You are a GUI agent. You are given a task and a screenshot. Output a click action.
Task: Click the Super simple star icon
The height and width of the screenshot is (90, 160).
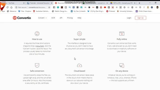tap(79, 33)
